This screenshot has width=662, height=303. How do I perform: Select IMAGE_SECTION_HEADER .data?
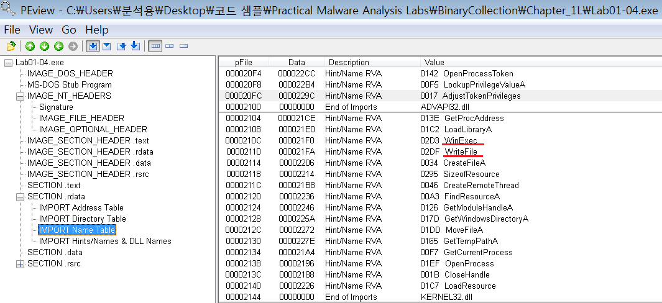tap(89, 163)
